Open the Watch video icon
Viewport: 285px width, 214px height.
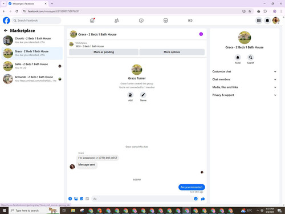pyautogui.click(x=141, y=21)
